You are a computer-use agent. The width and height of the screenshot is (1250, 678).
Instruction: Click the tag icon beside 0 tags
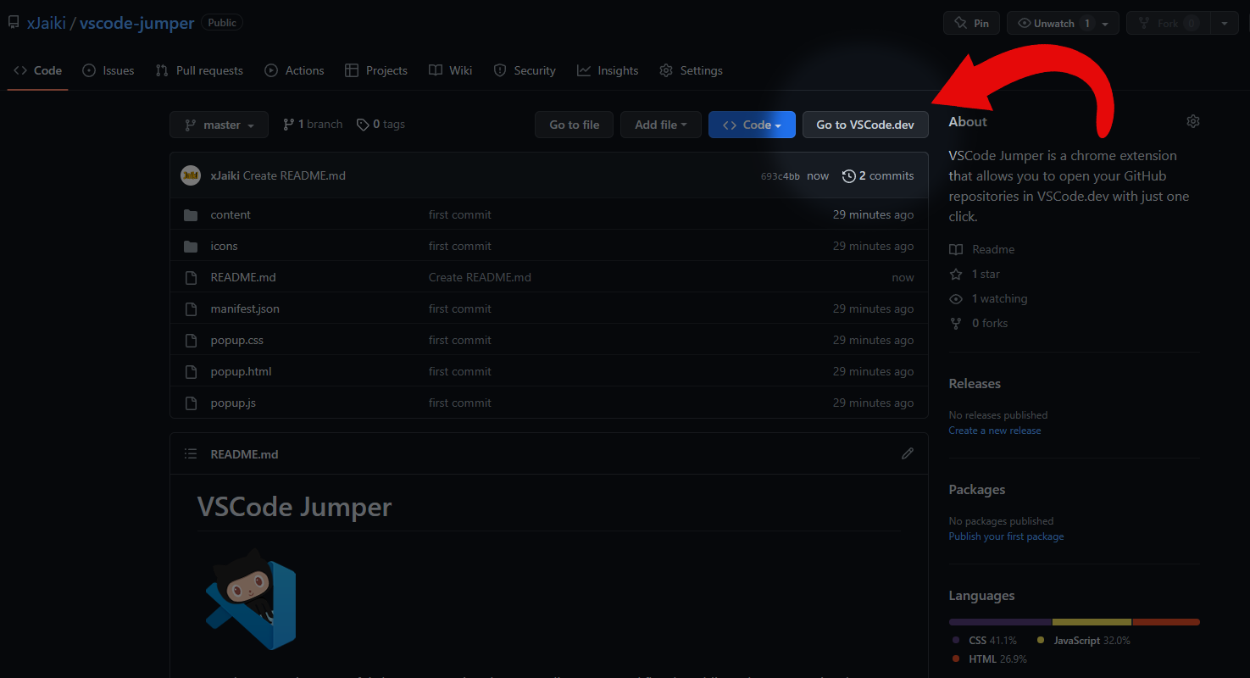point(363,125)
